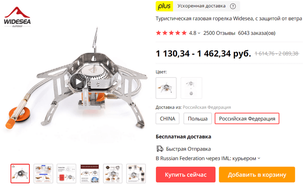
Task: Select the first color option (stove only)
Action: pos(166,88)
